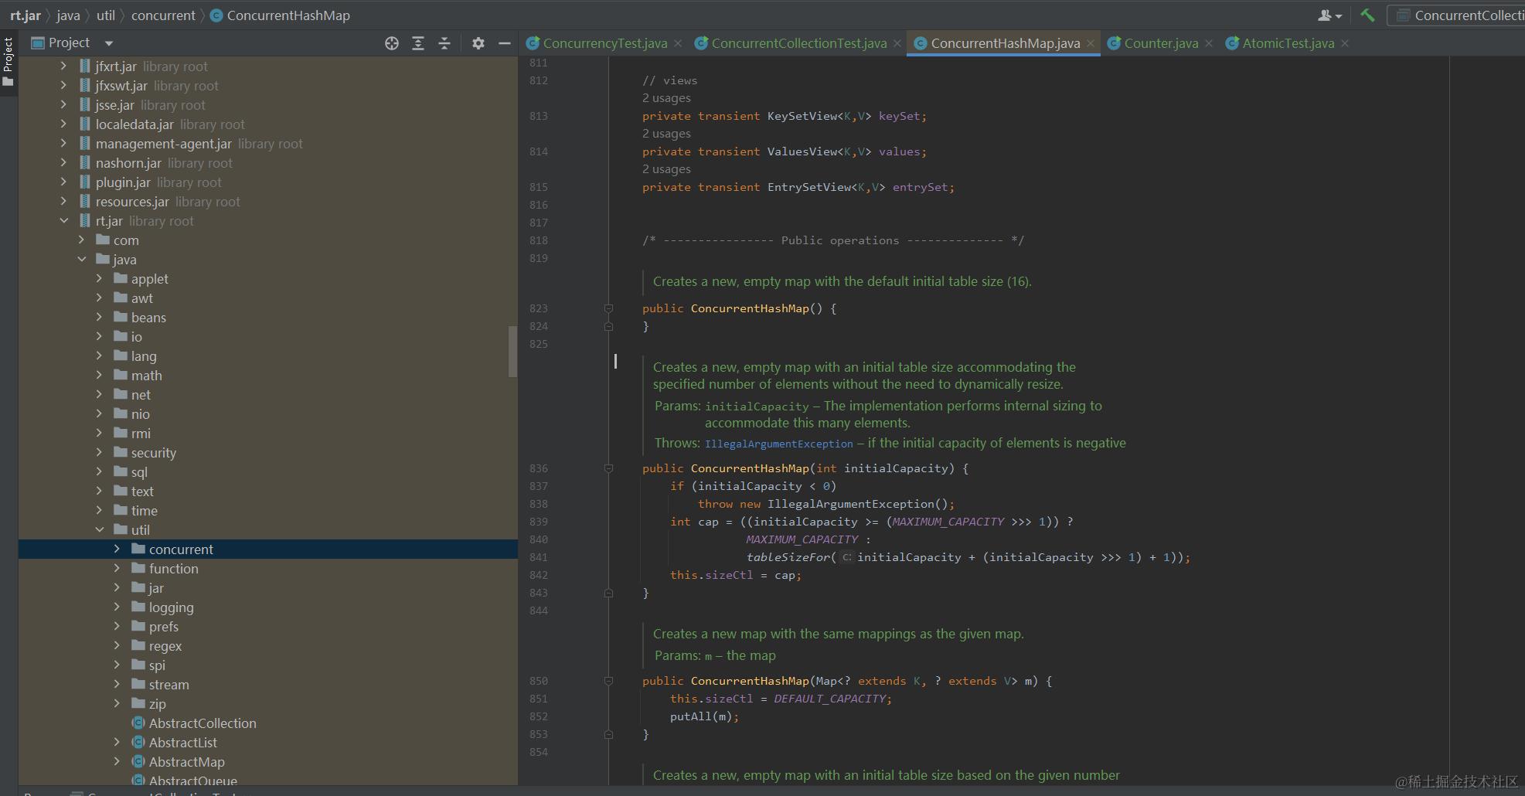Click the Project tree vertical scrollbar thumb
This screenshot has width=1525, height=796.
pos(512,352)
